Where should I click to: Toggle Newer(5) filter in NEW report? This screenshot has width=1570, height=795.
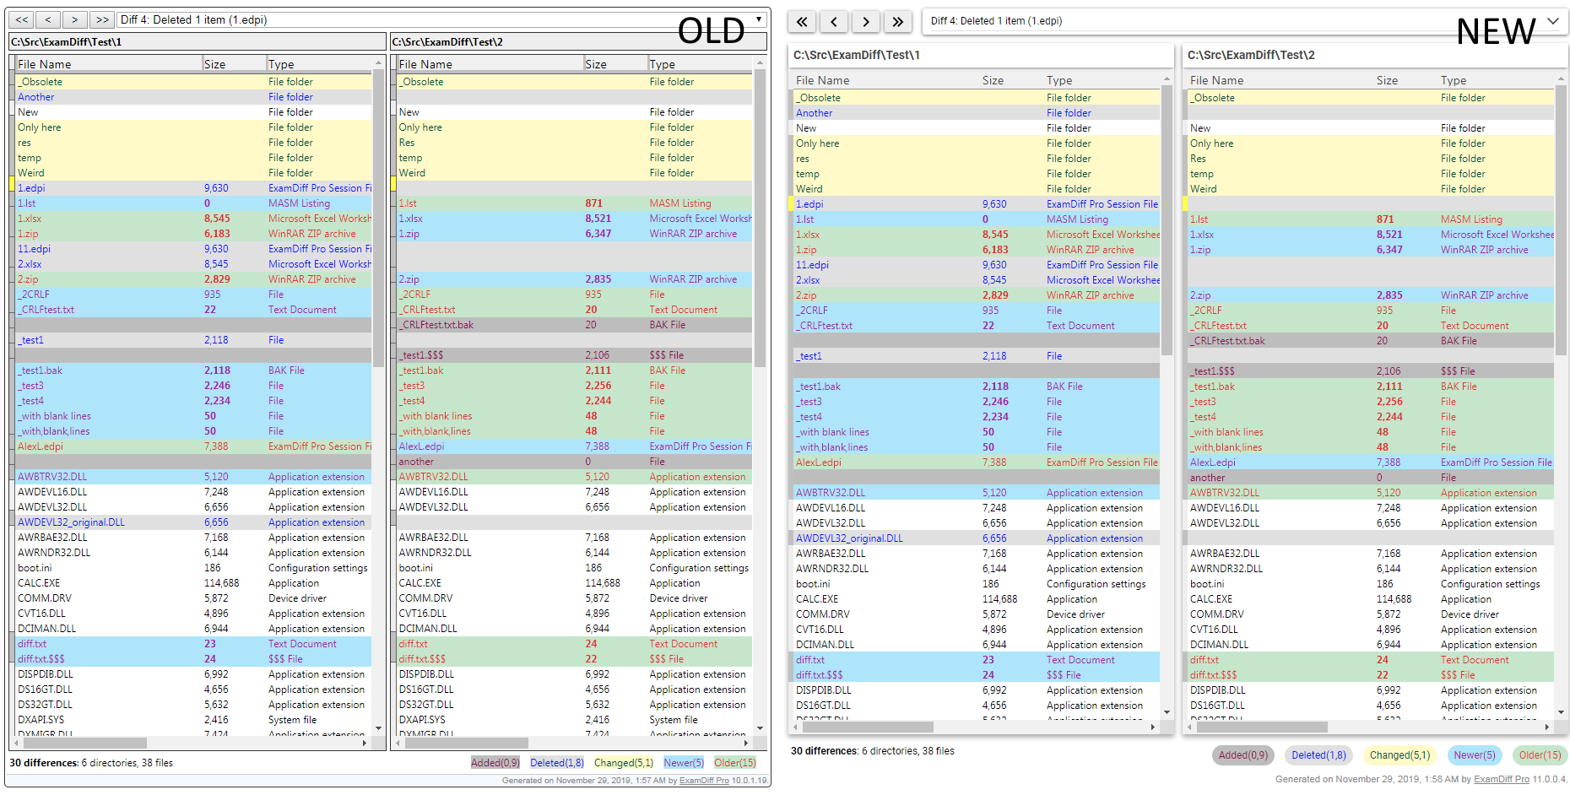(1474, 755)
